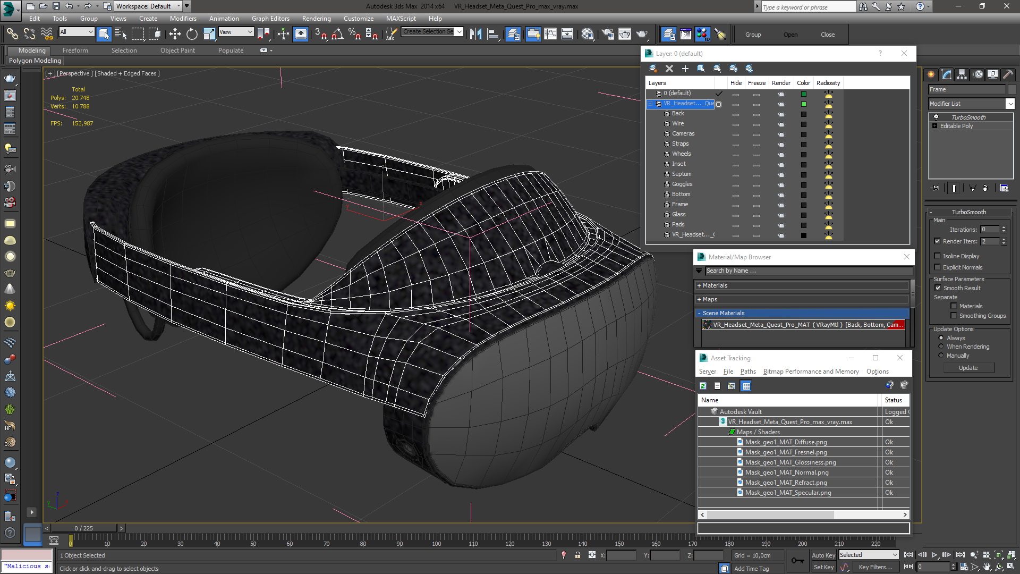This screenshot has width=1020, height=574.
Task: Delete highlighted layer with X icon
Action: coord(669,69)
